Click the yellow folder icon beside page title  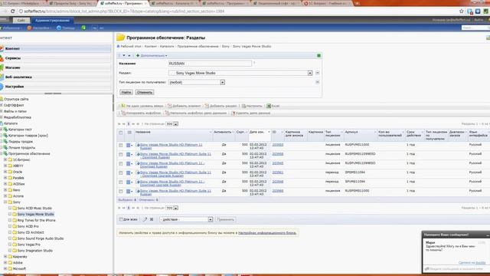(121, 38)
